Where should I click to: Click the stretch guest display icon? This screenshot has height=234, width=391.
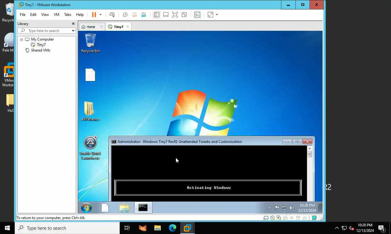coord(210,15)
